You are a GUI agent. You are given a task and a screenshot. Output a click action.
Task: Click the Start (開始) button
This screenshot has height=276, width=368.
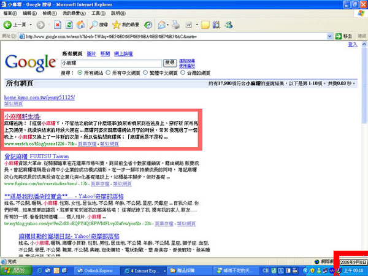[x=16, y=270]
